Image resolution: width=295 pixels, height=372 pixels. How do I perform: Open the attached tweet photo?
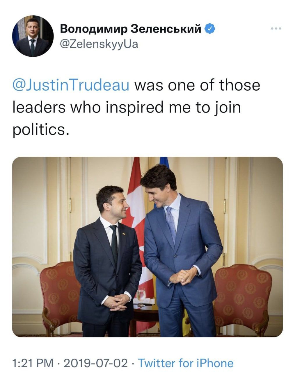click(x=147, y=247)
